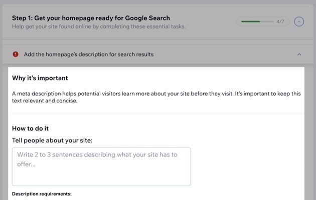Image resolution: width=316 pixels, height=200 pixels.
Task: Click the meta description explanation paragraph
Action: pyautogui.click(x=156, y=97)
